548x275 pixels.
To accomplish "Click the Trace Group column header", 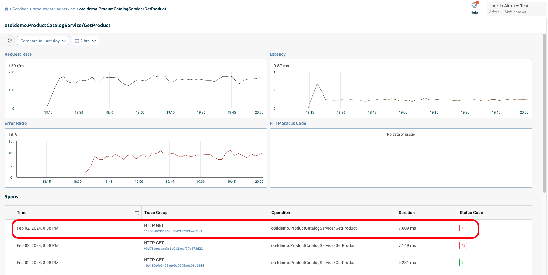I will pyautogui.click(x=156, y=213).
